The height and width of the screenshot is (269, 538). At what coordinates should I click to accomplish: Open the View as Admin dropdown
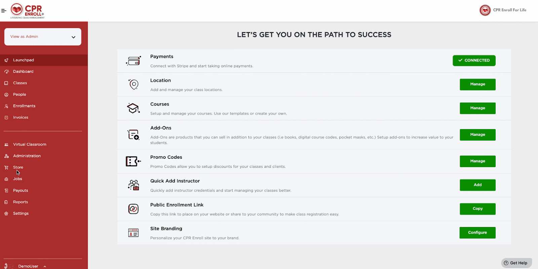[43, 37]
